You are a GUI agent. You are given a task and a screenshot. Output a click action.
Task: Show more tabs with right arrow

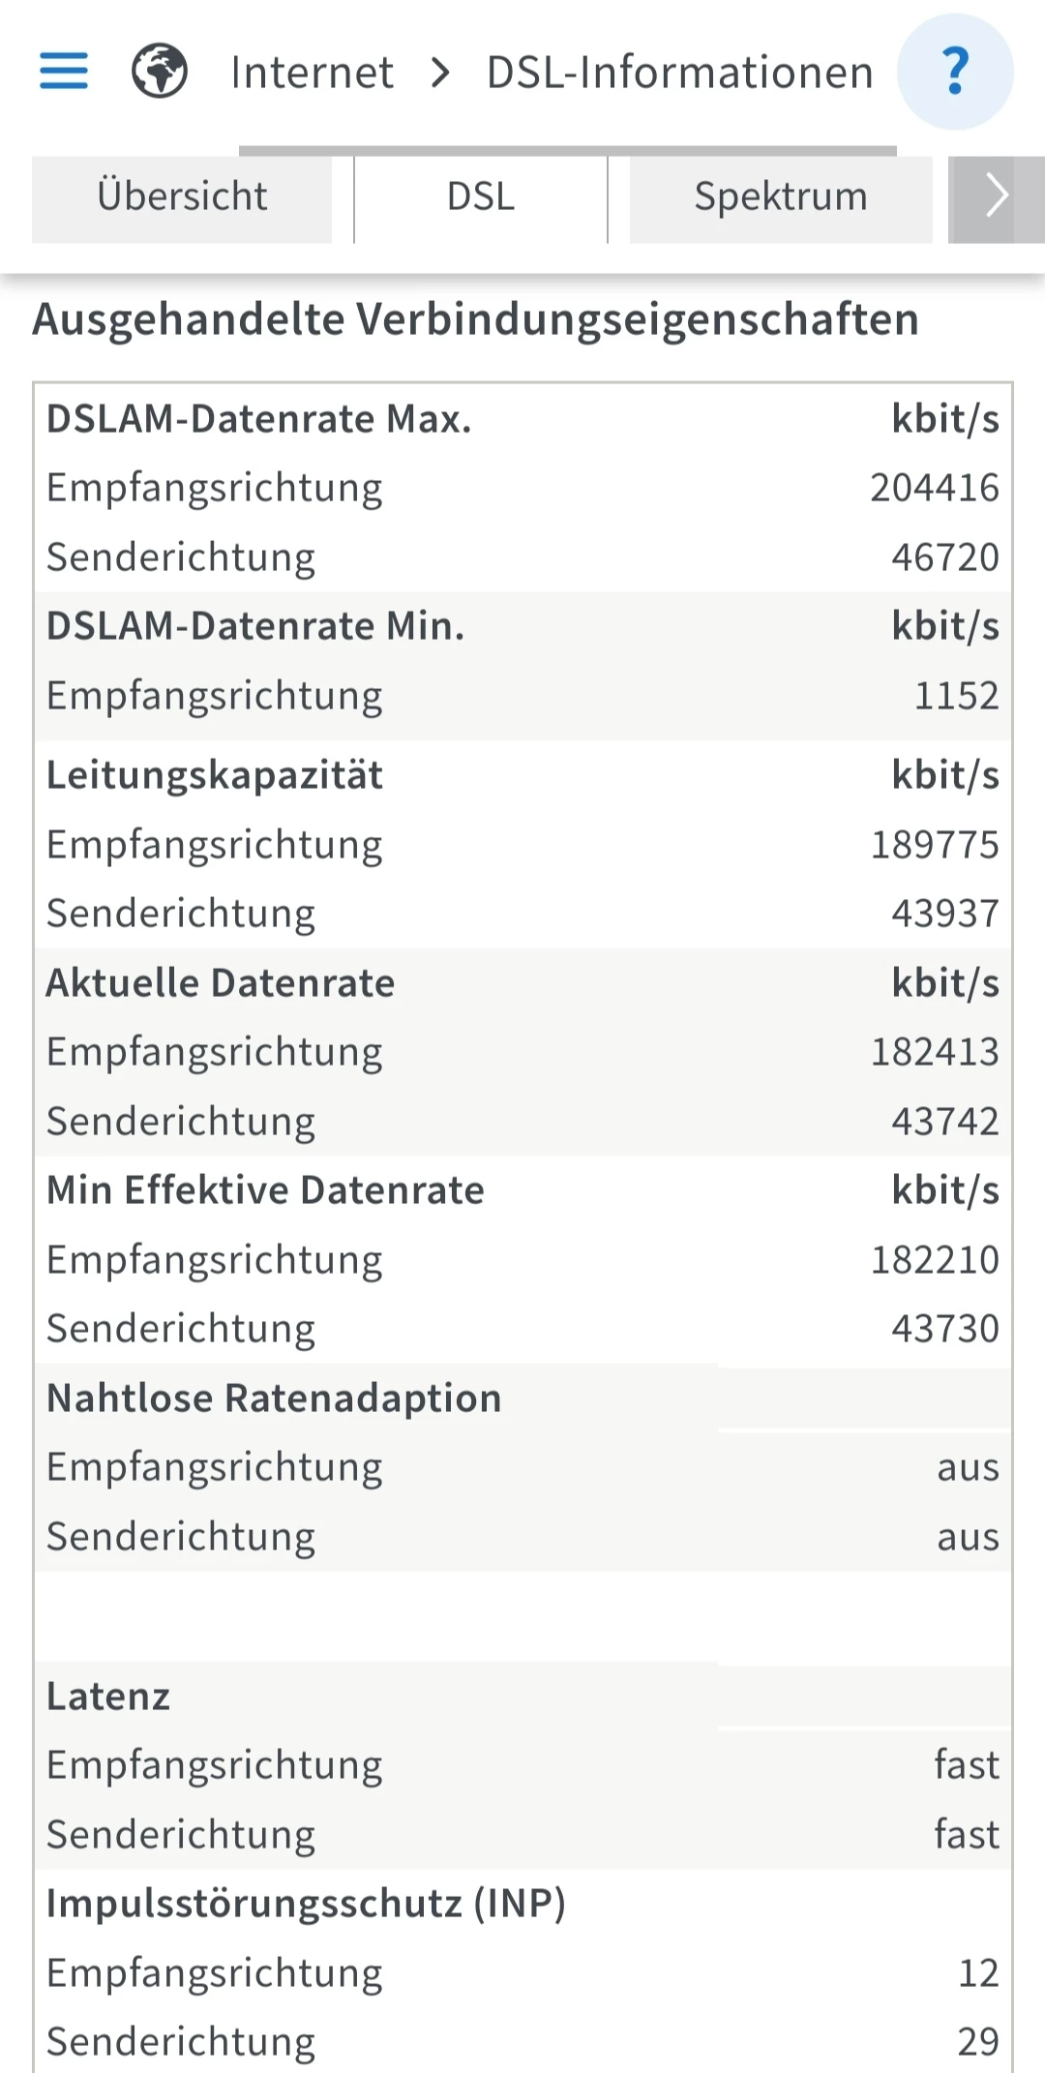point(996,198)
